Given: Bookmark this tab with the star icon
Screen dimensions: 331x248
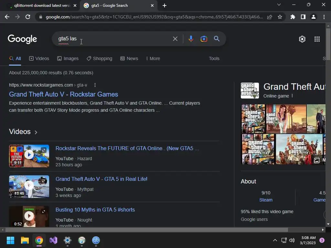Looking at the screenshot, I should pos(280,17).
